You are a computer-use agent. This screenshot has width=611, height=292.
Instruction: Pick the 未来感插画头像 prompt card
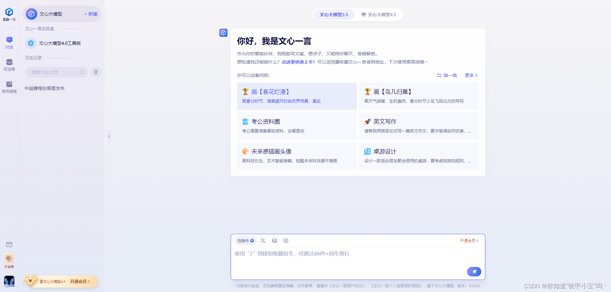point(297,156)
